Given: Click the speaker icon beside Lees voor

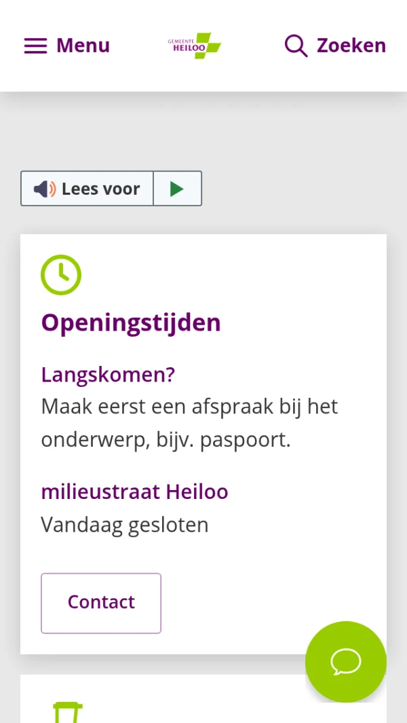Looking at the screenshot, I should coord(45,189).
